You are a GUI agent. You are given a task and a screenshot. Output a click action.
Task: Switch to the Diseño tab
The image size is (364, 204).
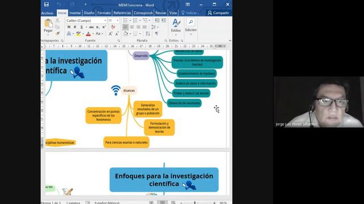click(x=89, y=13)
